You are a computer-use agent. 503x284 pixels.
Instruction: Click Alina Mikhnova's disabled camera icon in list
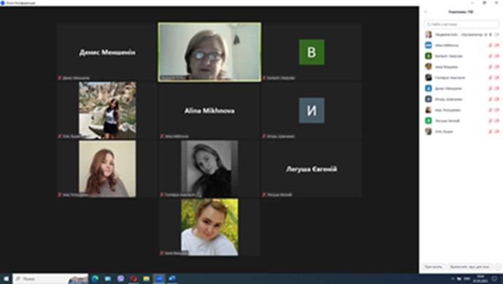496,45
